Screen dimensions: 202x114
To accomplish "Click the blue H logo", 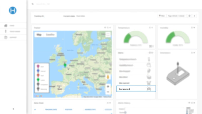I will (13, 10).
